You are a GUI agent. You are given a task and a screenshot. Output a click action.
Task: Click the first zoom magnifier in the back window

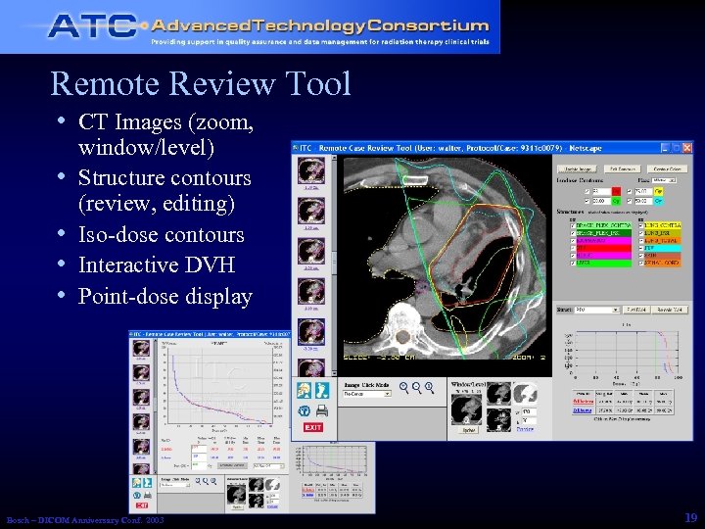click(x=198, y=481)
